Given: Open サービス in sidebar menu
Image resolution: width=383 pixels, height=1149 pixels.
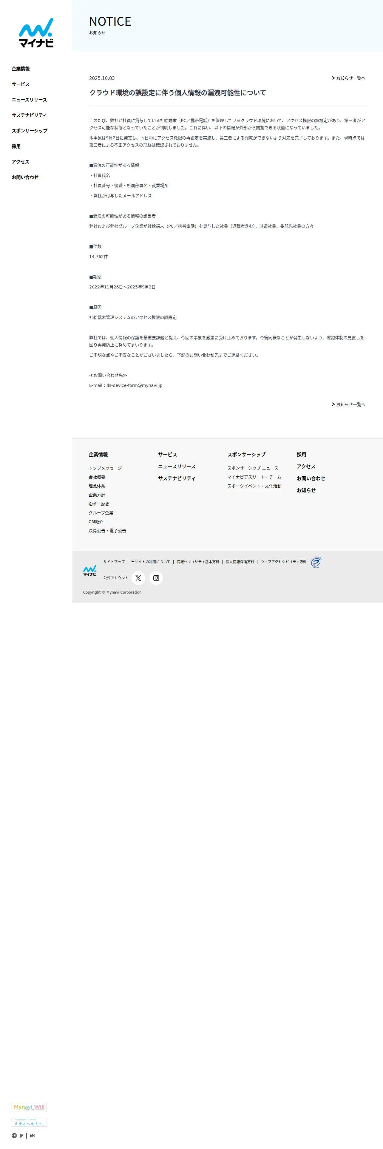Looking at the screenshot, I should coord(21,84).
